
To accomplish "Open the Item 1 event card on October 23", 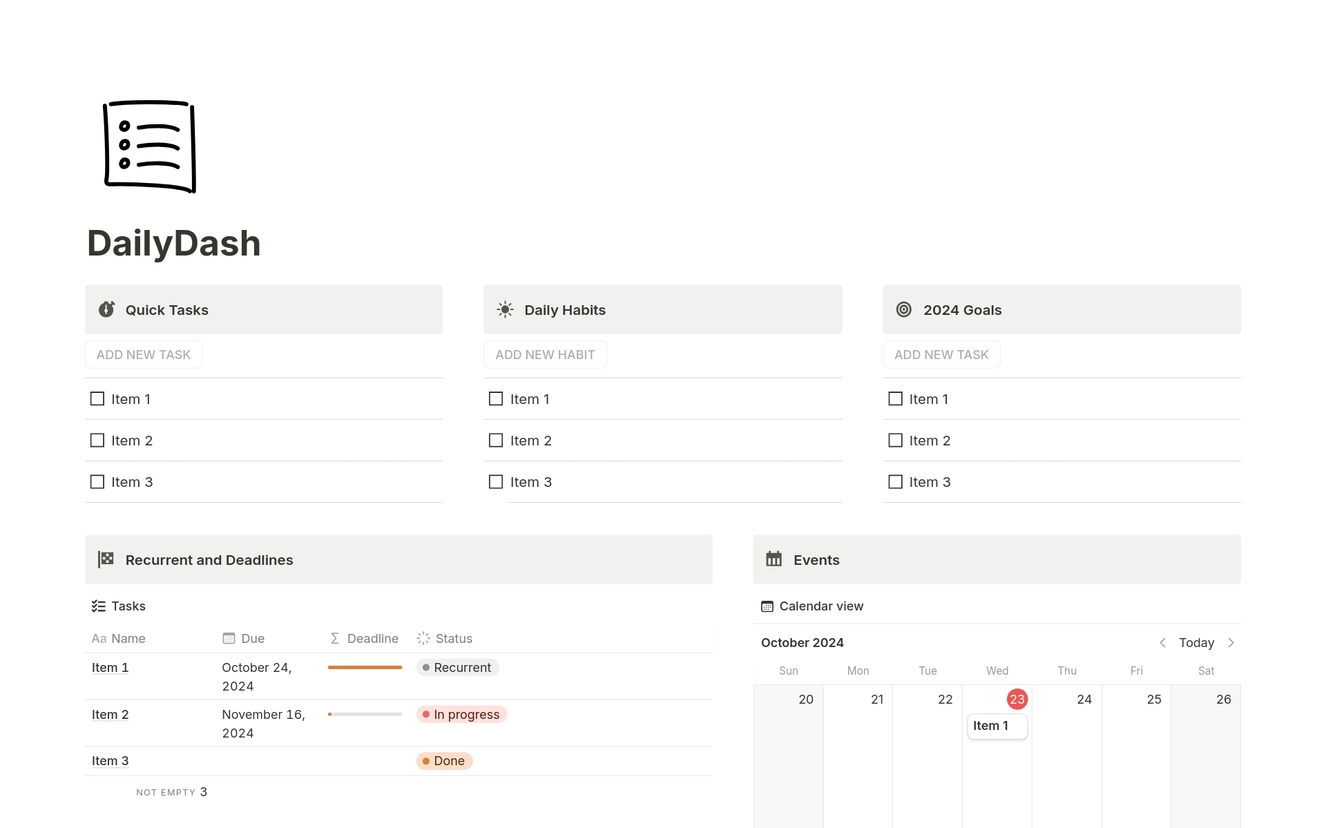I will click(x=997, y=725).
